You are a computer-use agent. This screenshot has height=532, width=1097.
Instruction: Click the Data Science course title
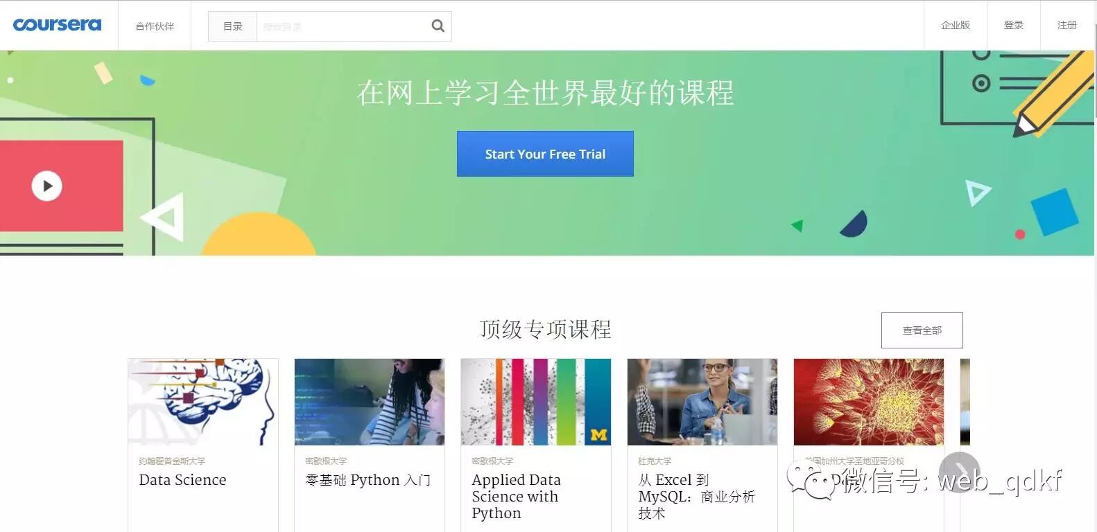click(x=182, y=480)
